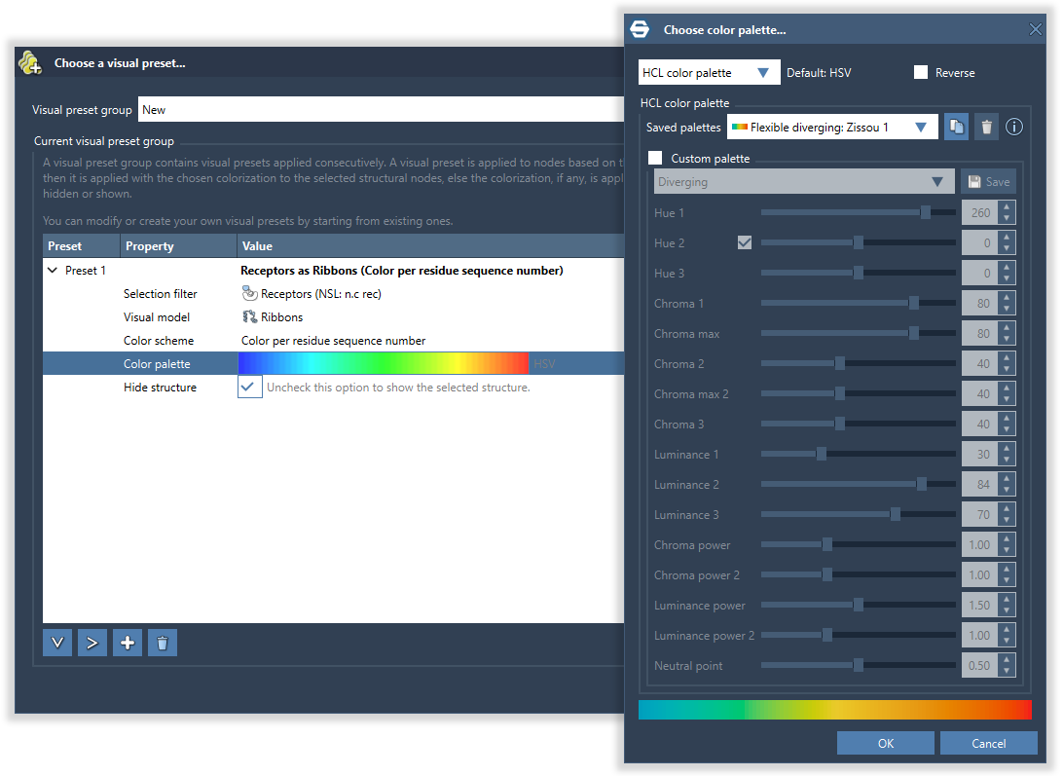The image size is (1063, 776).
Task: Delete preset using bottom trash icon
Action: (x=163, y=643)
